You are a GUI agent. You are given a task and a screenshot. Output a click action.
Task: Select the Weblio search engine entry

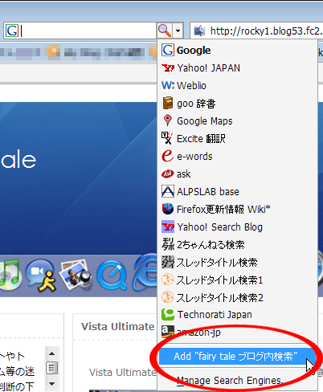[237, 85]
